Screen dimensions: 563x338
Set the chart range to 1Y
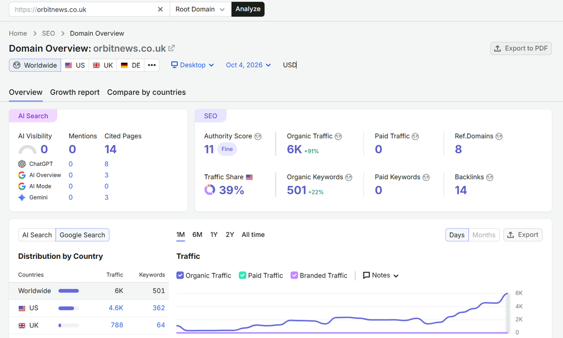click(214, 235)
